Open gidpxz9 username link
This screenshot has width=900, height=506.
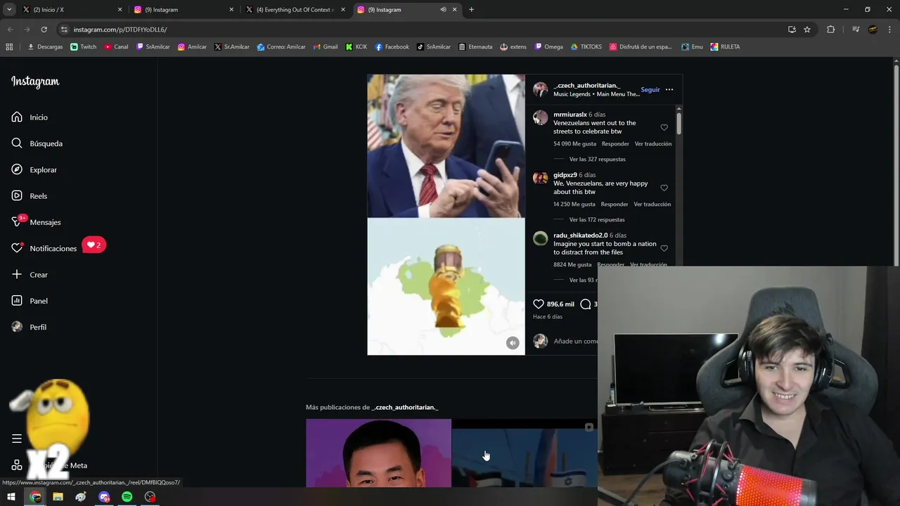pos(565,175)
